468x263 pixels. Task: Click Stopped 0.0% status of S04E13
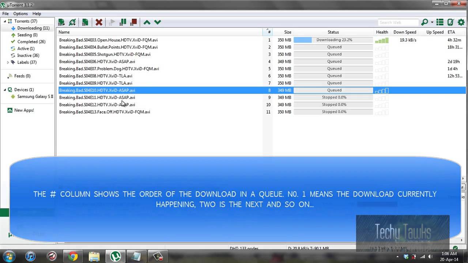(x=333, y=112)
